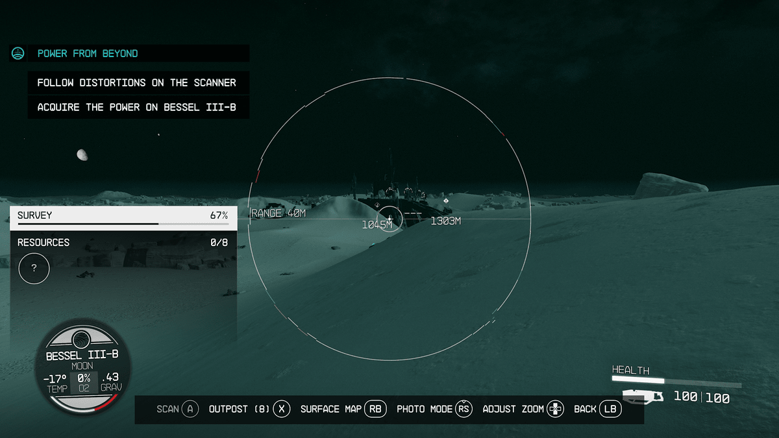Click the 0% O2 reading box
This screenshot has width=779, height=438.
(x=84, y=382)
